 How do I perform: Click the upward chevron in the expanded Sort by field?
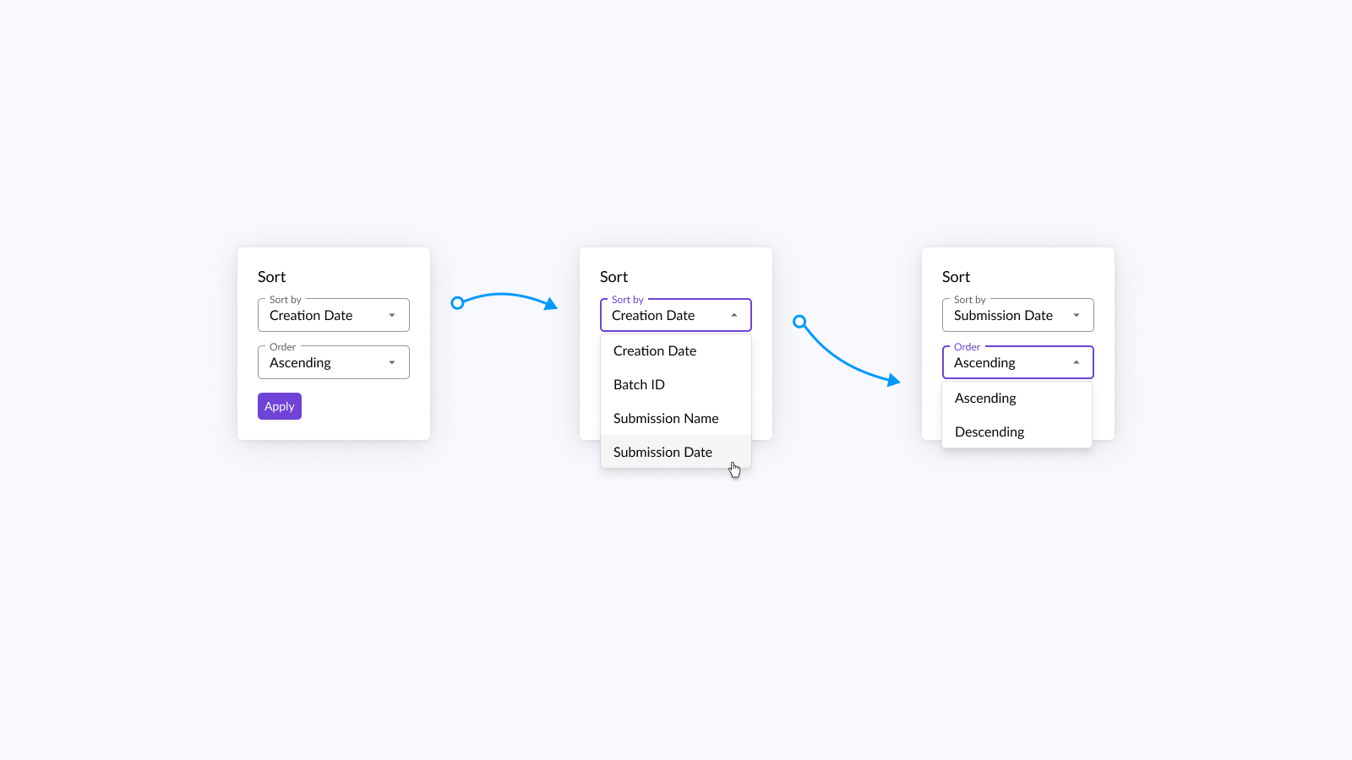[734, 314]
